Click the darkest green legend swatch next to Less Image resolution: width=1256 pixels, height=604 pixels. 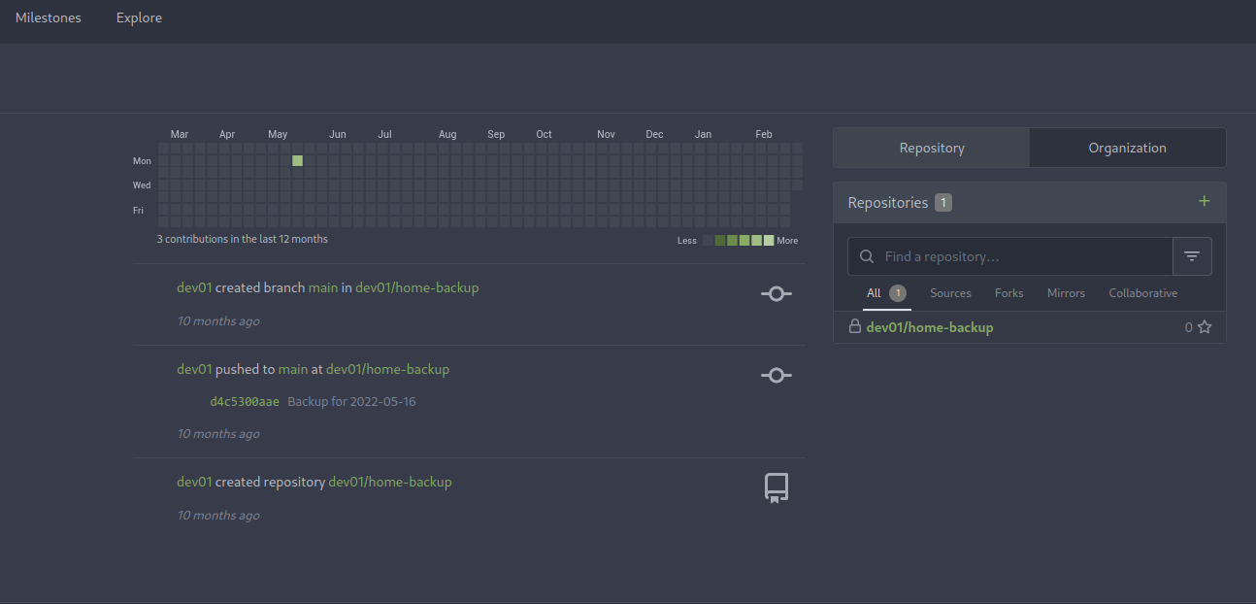coord(720,240)
